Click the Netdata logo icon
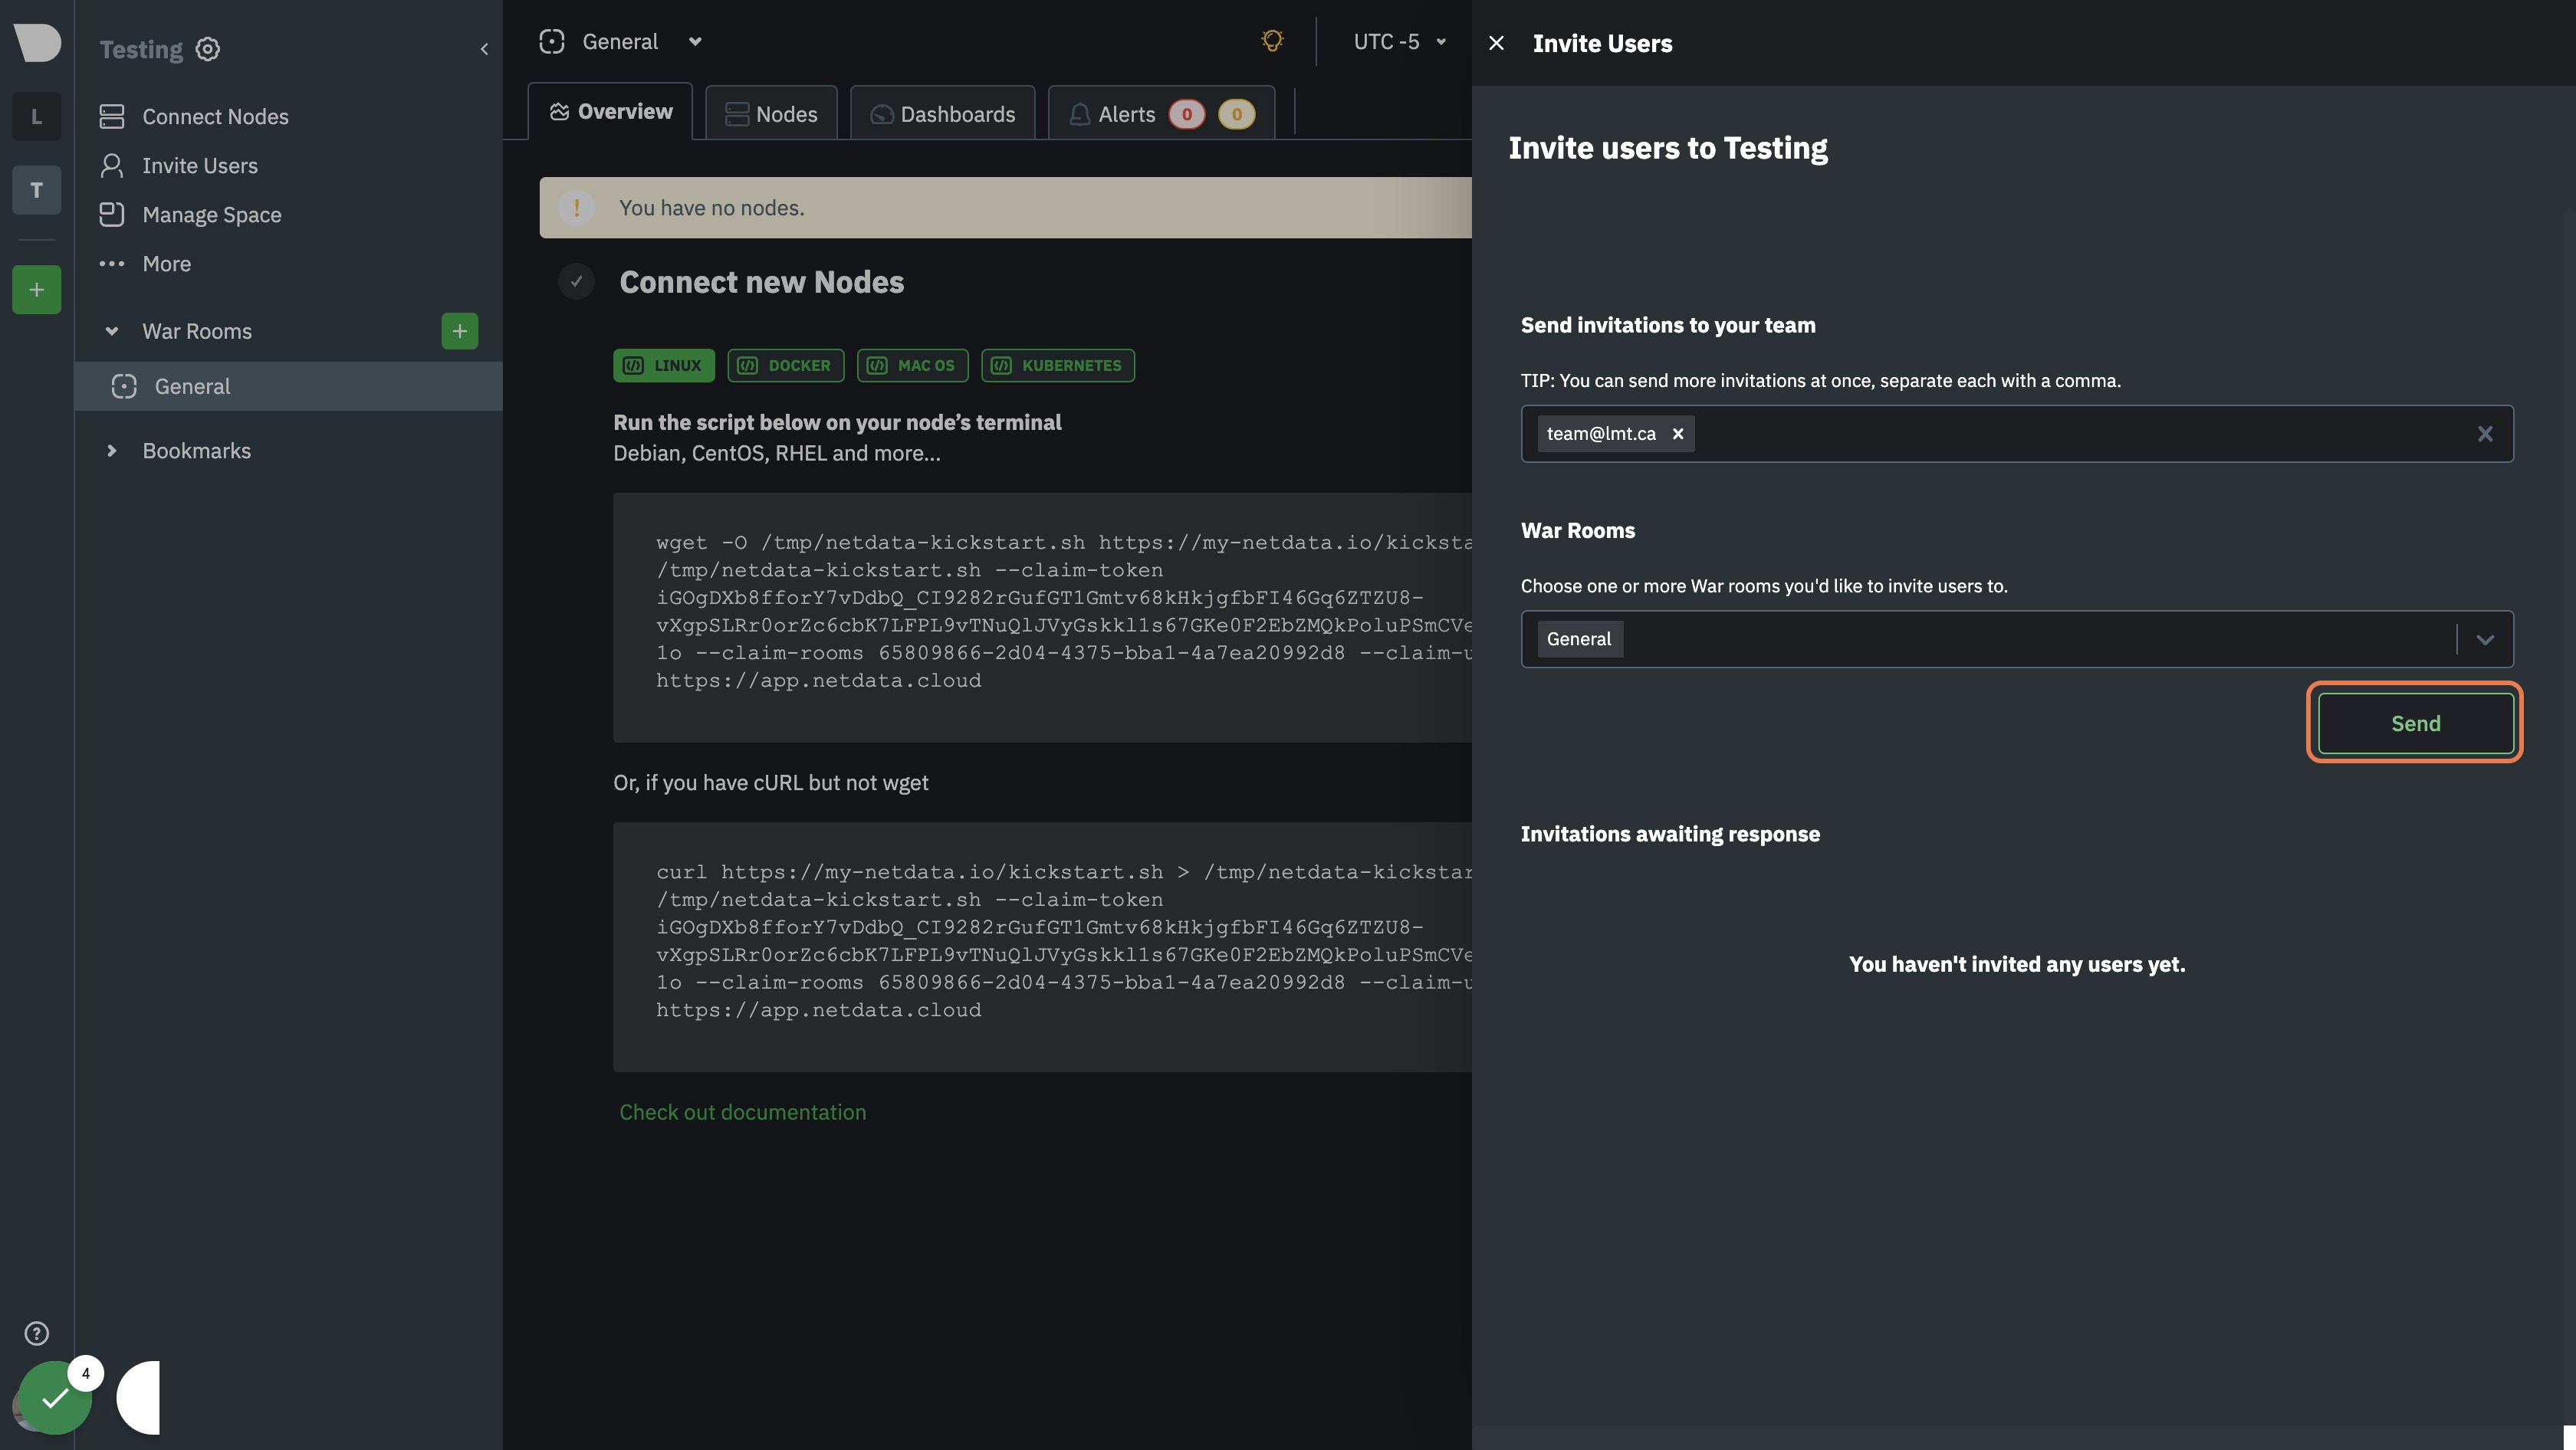Image resolution: width=2576 pixels, height=1450 pixels. tap(37, 42)
